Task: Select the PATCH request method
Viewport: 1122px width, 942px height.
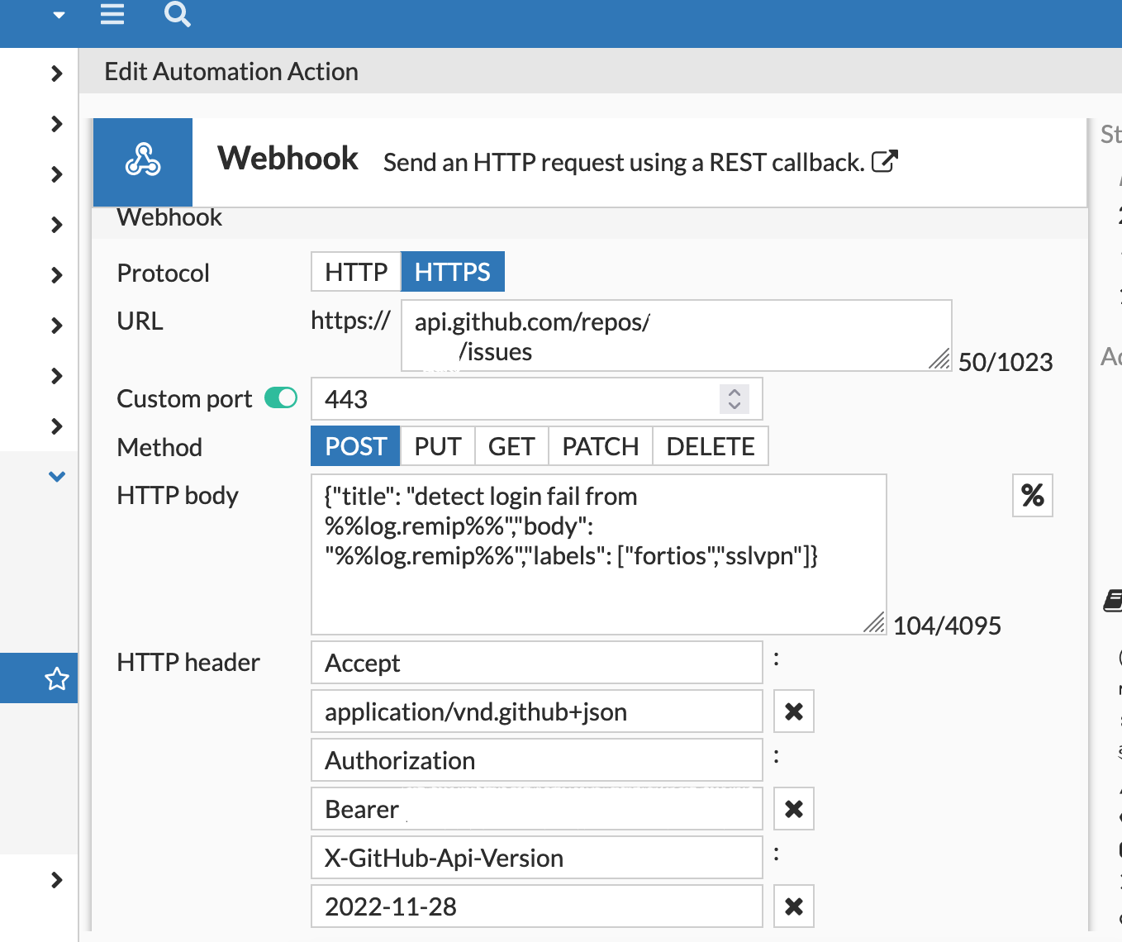Action: pyautogui.click(x=600, y=445)
